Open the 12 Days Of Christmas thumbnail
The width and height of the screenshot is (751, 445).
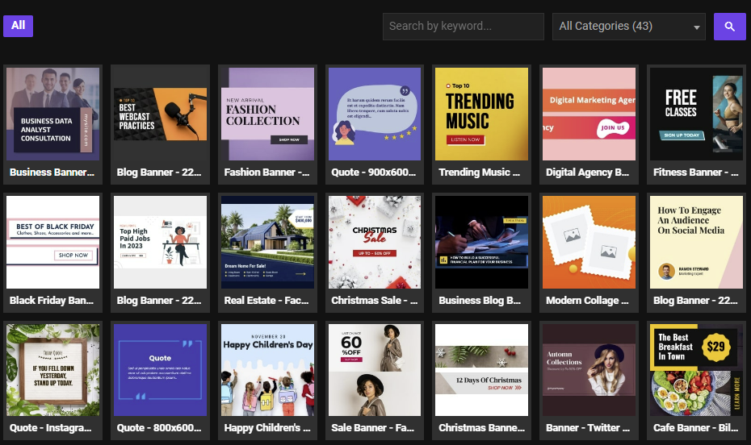click(x=481, y=370)
